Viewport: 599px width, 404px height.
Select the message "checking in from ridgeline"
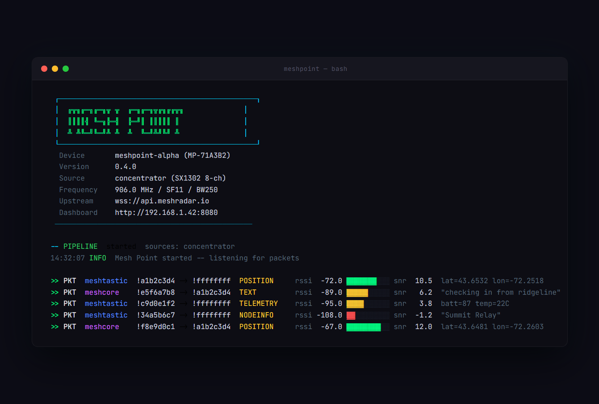click(501, 293)
